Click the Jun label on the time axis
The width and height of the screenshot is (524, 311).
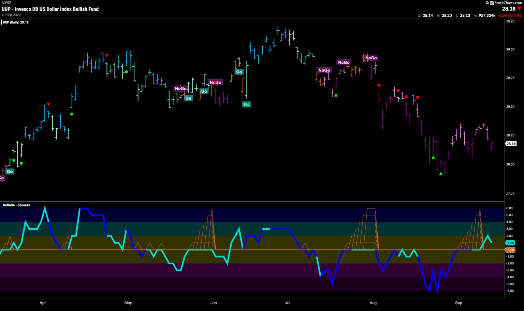pyautogui.click(x=214, y=302)
